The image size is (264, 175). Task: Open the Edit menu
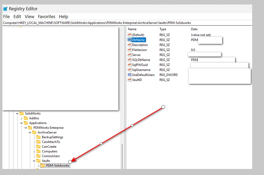[x=17, y=17]
